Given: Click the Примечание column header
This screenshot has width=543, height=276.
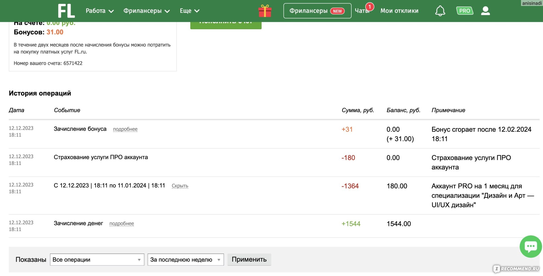Looking at the screenshot, I should click(x=448, y=110).
